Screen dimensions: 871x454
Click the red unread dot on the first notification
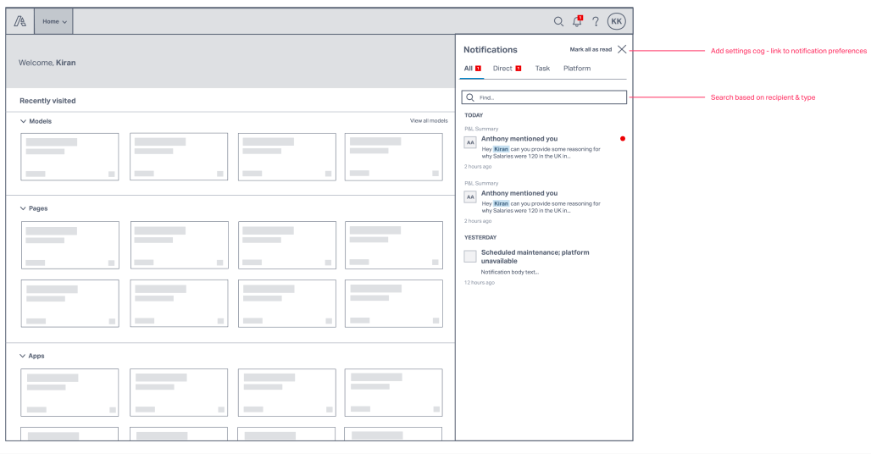pyautogui.click(x=623, y=139)
